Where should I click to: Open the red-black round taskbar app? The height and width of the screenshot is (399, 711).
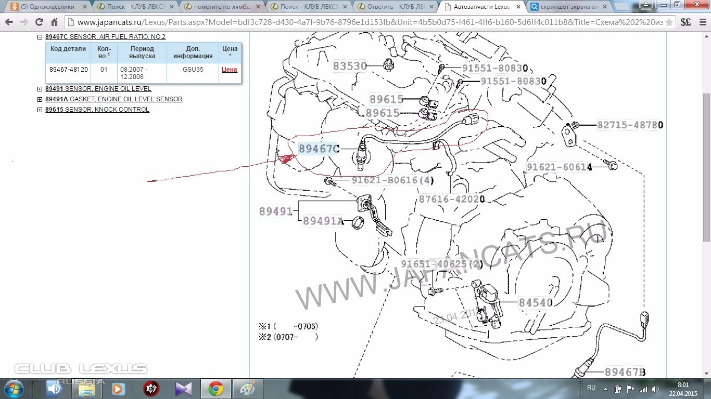(151, 389)
